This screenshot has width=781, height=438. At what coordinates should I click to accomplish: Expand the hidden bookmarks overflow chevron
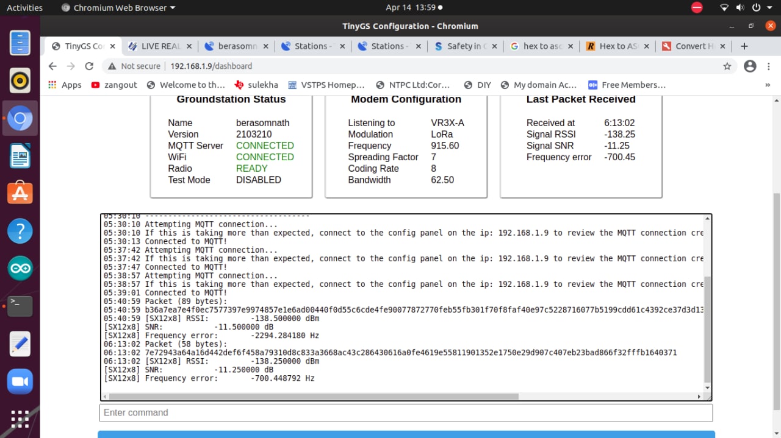[768, 85]
